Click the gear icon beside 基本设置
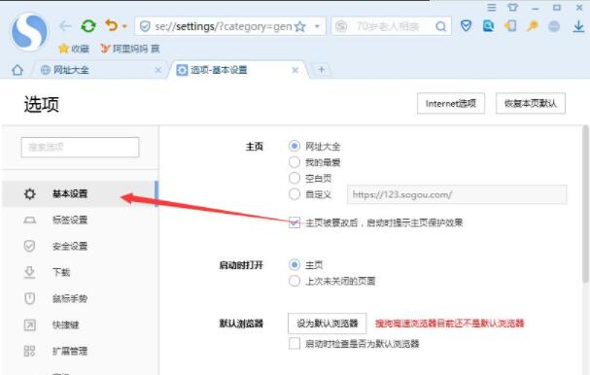 point(30,193)
